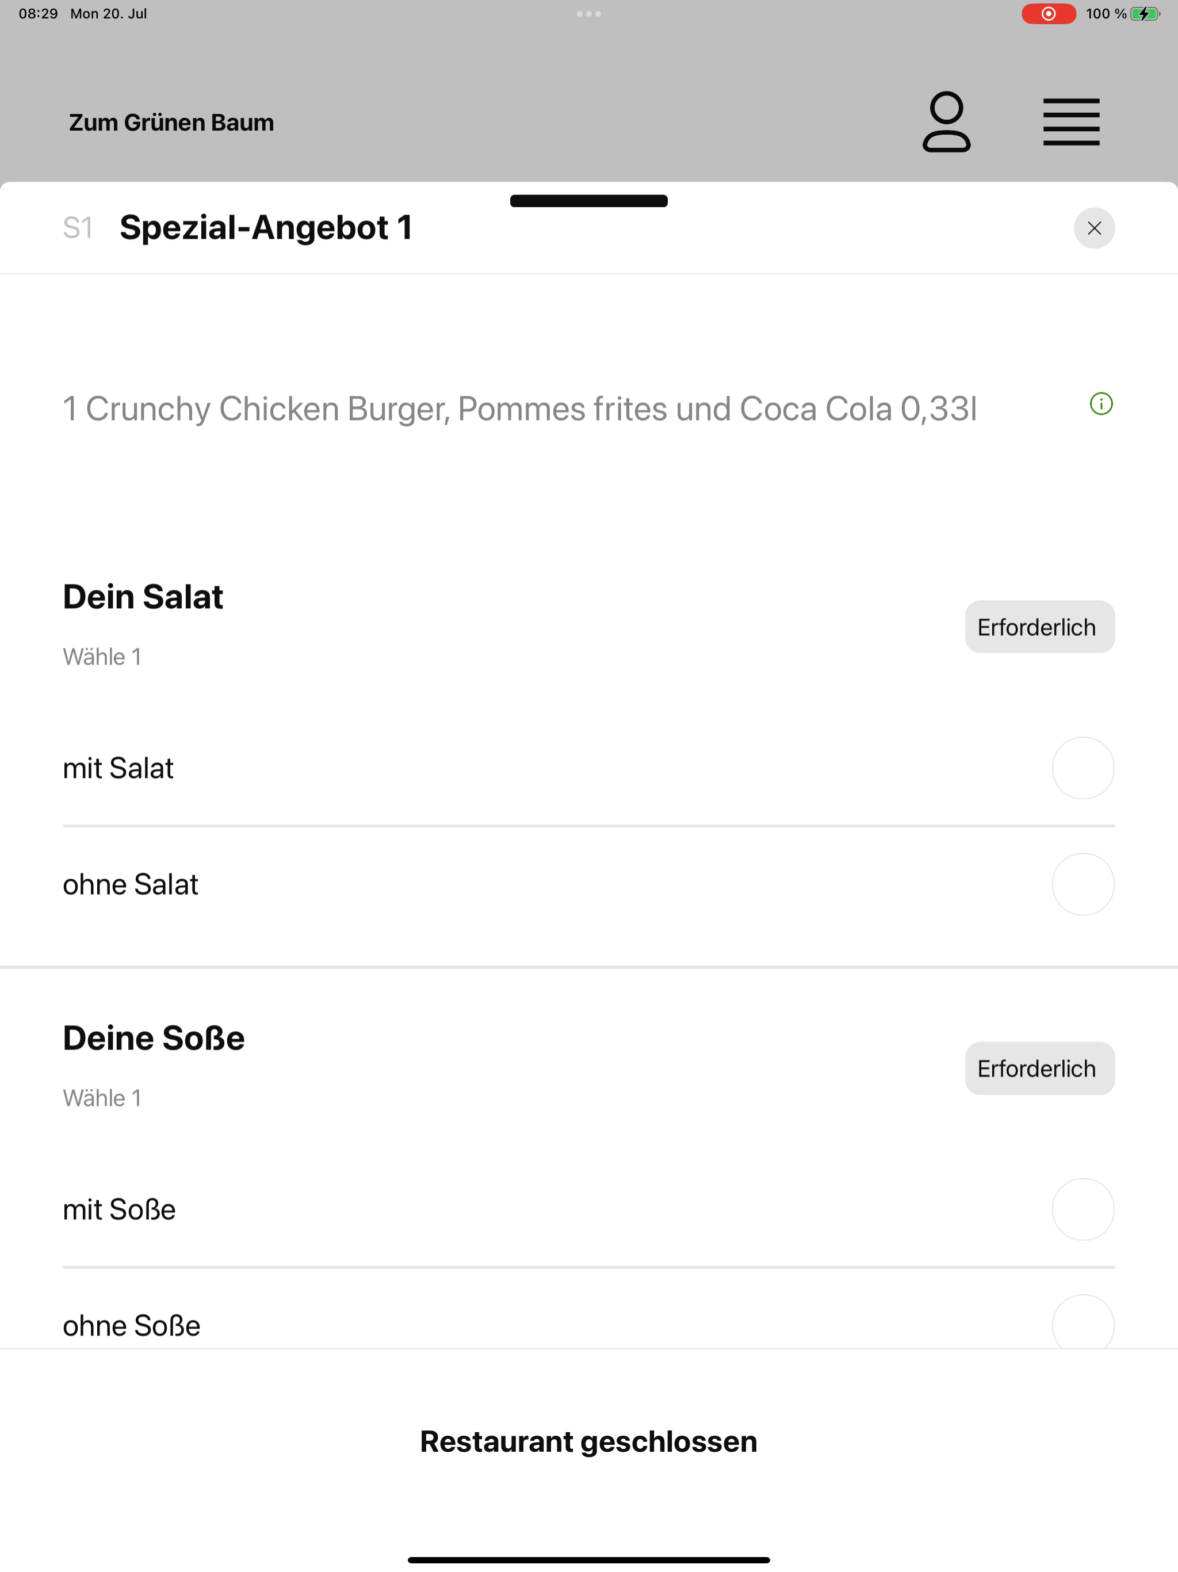Tap the status bar clock time

39,13
